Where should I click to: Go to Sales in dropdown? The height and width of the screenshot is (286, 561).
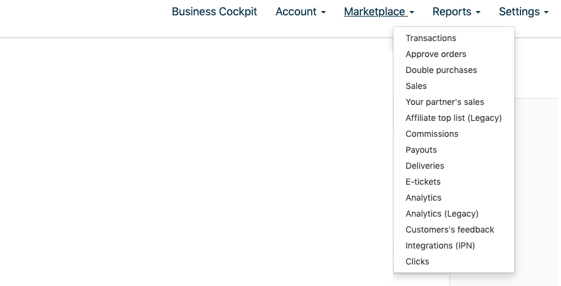[x=416, y=86]
